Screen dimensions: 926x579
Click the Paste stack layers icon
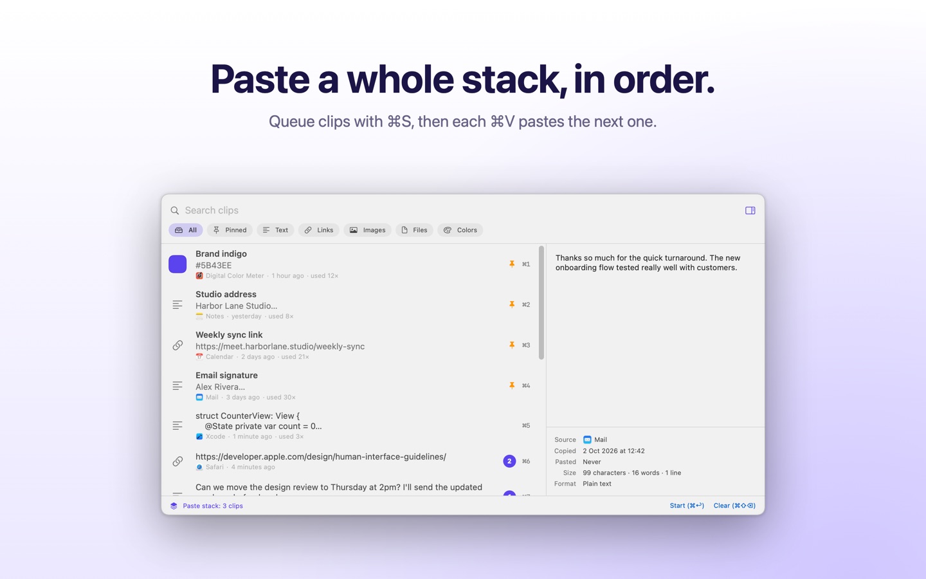(174, 506)
